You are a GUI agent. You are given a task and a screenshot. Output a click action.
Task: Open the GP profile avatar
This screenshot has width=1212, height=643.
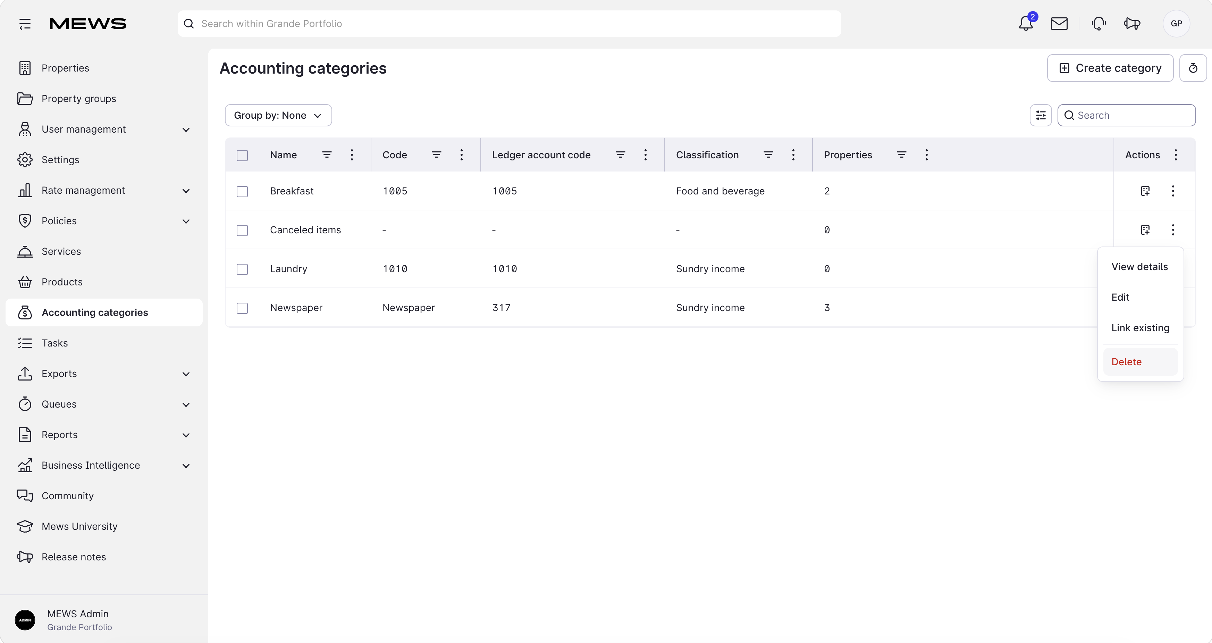(x=1176, y=24)
